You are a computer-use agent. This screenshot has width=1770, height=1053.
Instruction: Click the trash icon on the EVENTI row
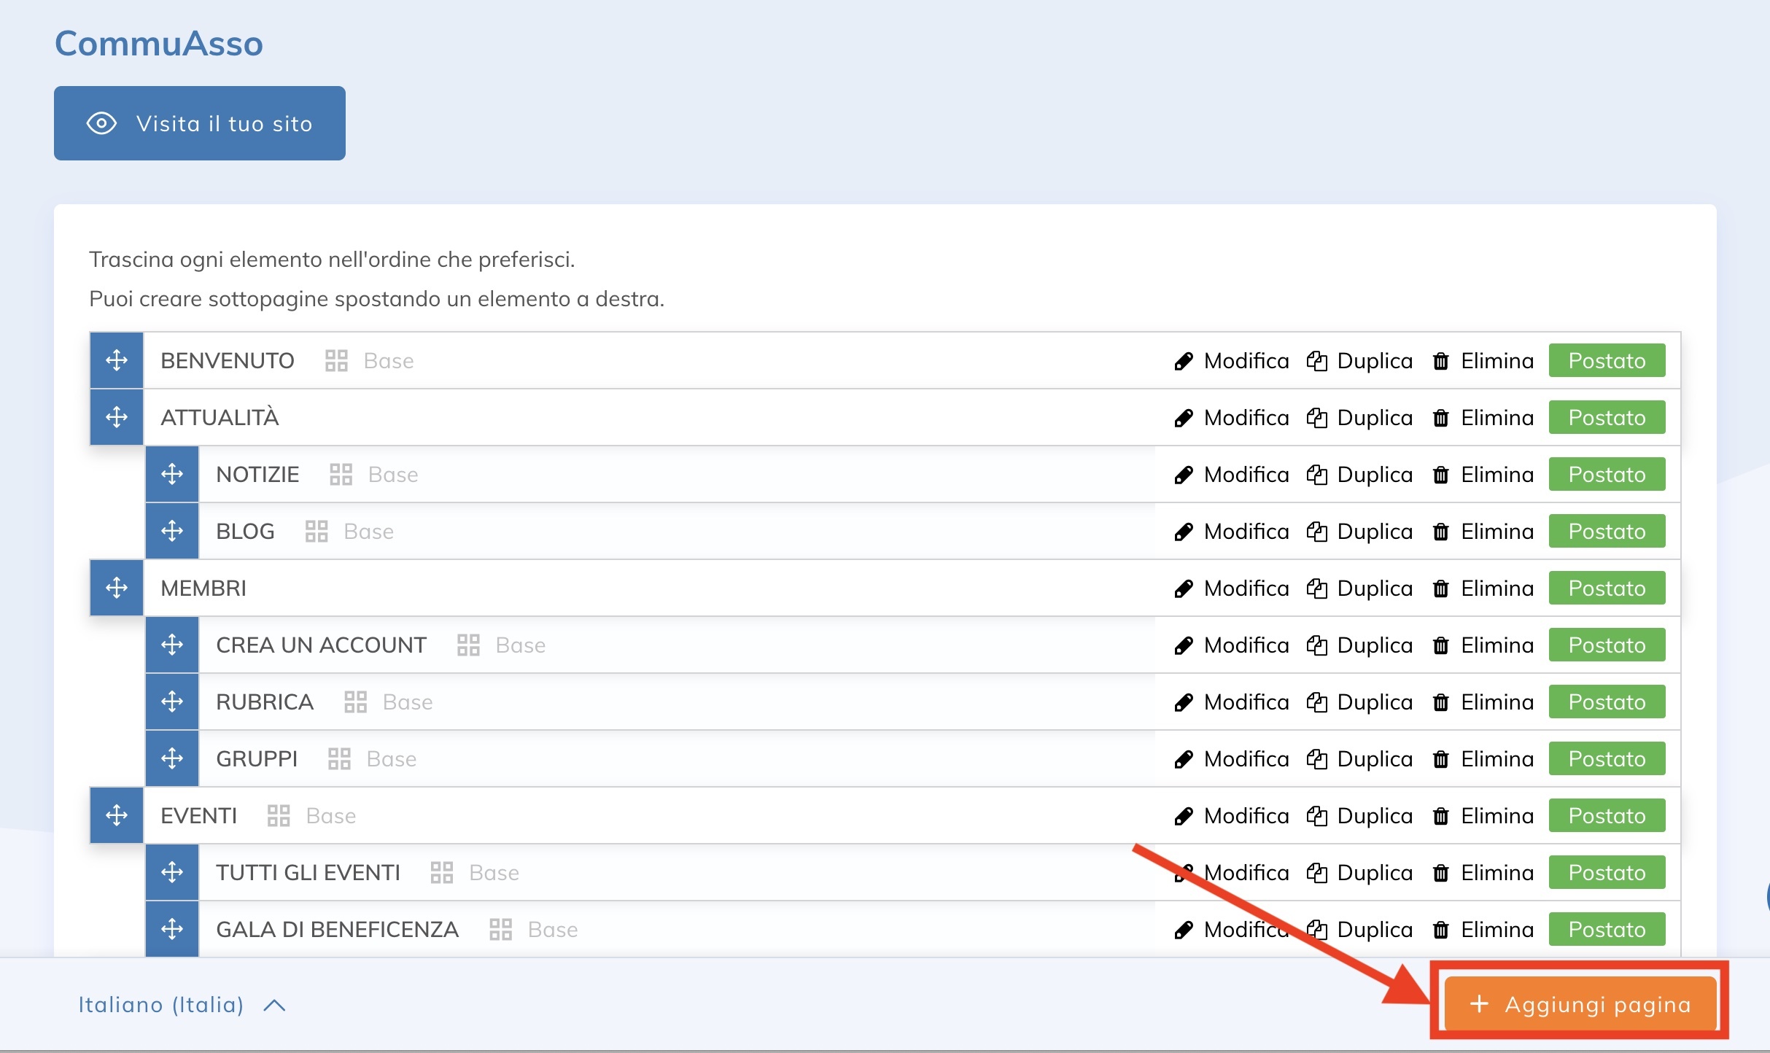[x=1440, y=816]
